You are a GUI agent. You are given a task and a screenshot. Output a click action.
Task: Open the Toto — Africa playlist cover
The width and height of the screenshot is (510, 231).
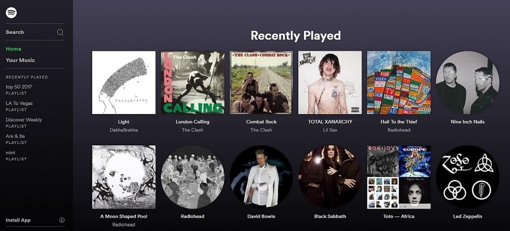(399, 177)
